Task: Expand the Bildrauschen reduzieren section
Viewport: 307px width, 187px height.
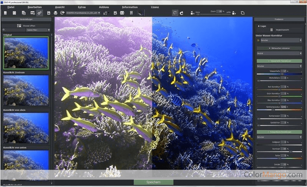Action: [x=279, y=48]
